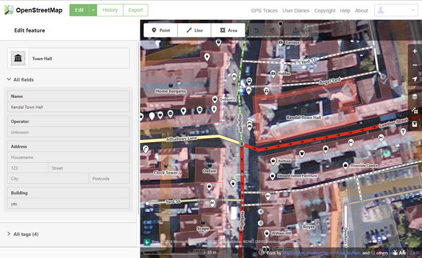Select the Halifax bank marker

273,74
